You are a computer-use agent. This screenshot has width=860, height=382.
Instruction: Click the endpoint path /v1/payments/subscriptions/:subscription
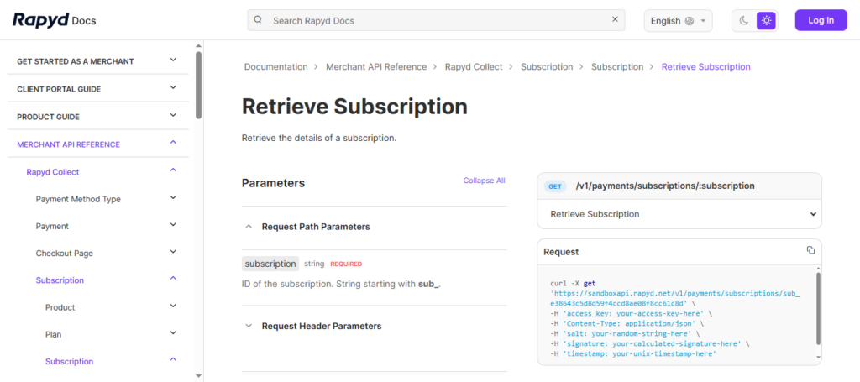coord(665,186)
